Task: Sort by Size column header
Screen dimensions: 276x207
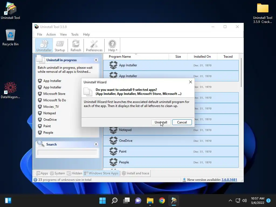Action: click(x=178, y=57)
